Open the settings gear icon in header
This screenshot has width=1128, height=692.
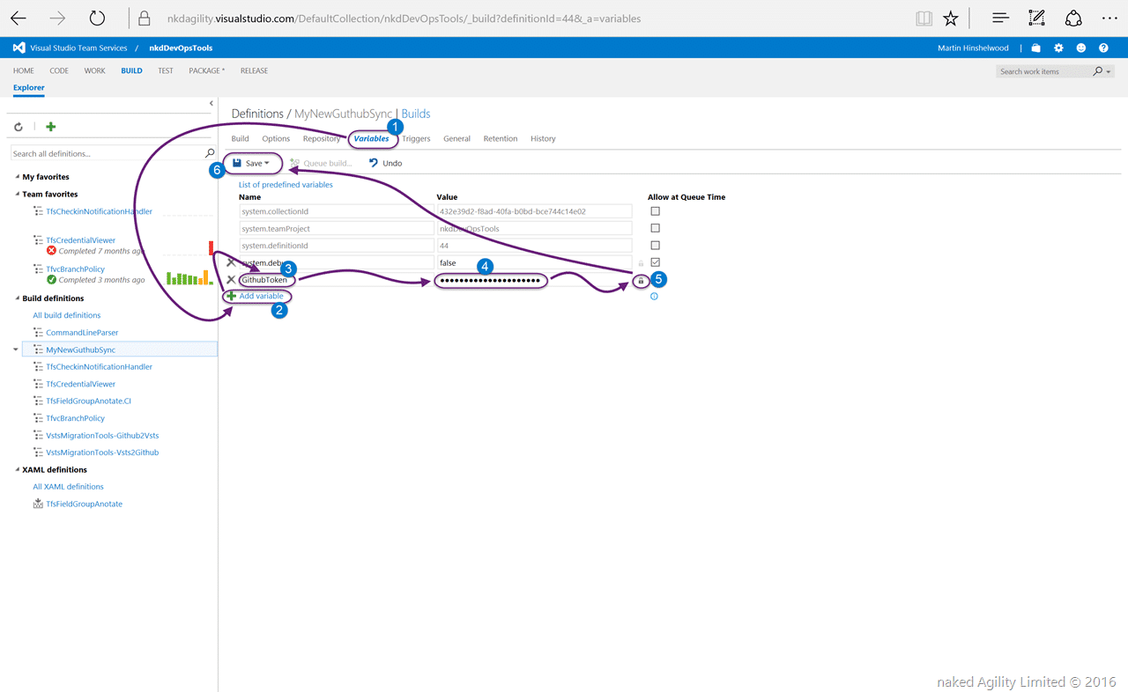click(1058, 48)
